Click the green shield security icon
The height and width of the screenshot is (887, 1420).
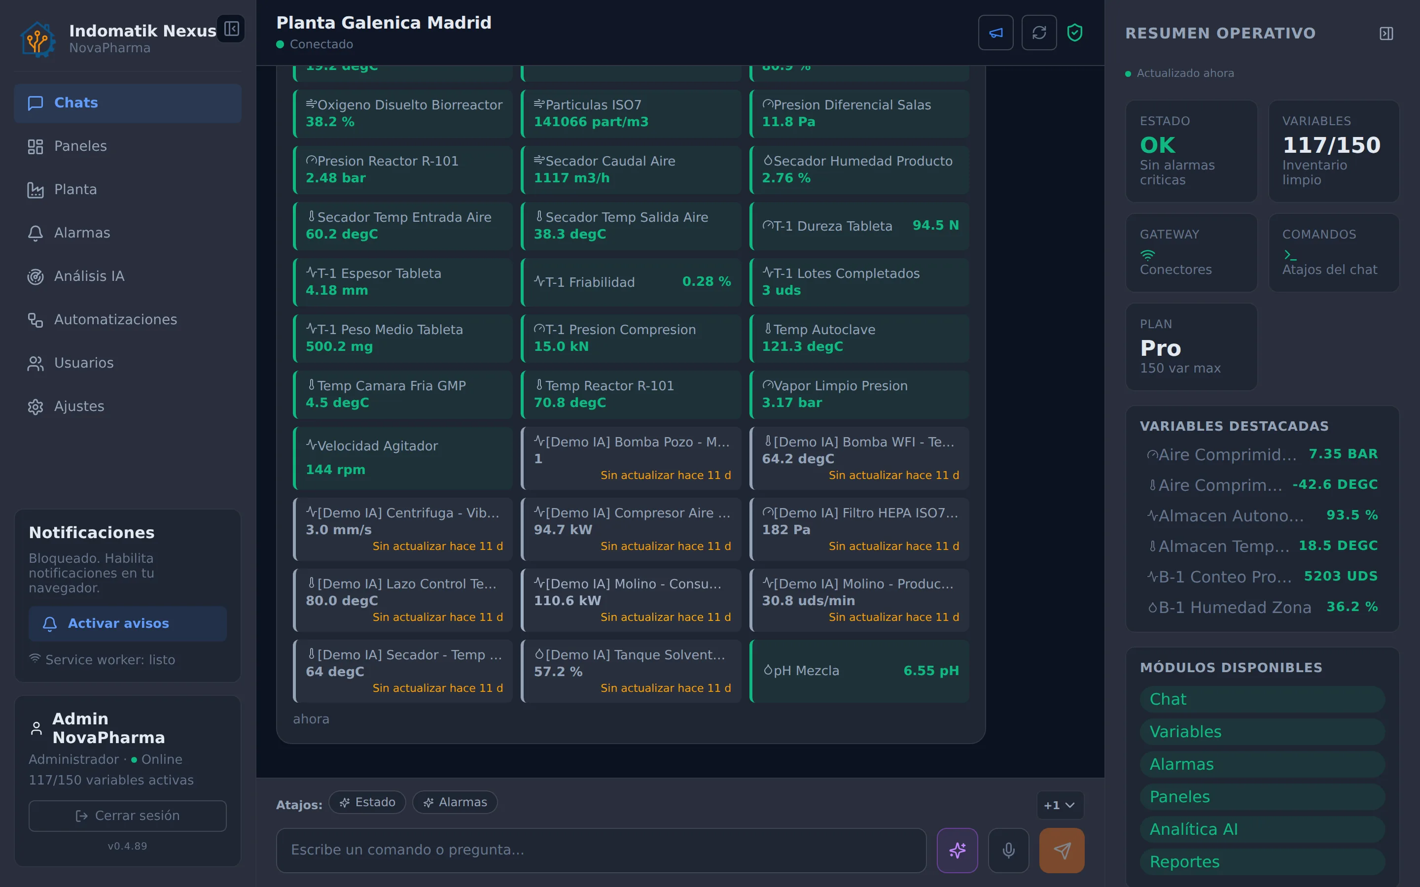click(1074, 33)
